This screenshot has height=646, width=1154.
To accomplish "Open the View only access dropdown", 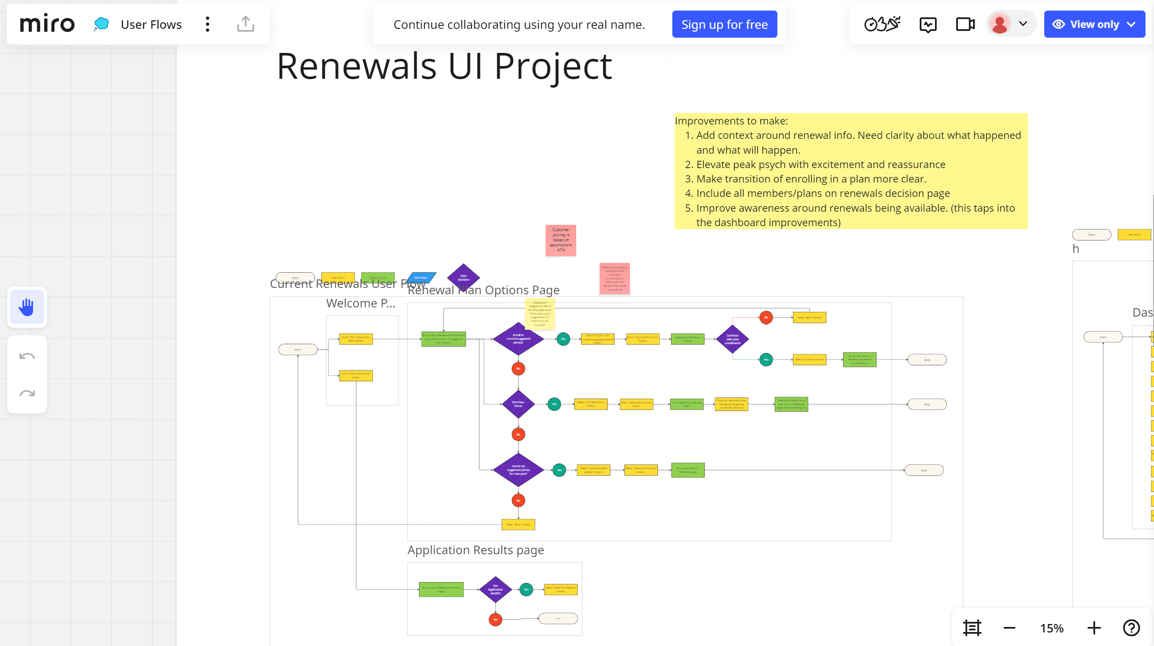I will [1094, 24].
